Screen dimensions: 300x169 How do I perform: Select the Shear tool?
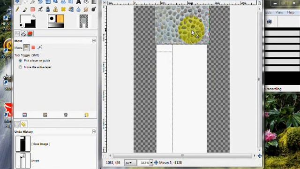pyautogui.click(x=55, y=2)
